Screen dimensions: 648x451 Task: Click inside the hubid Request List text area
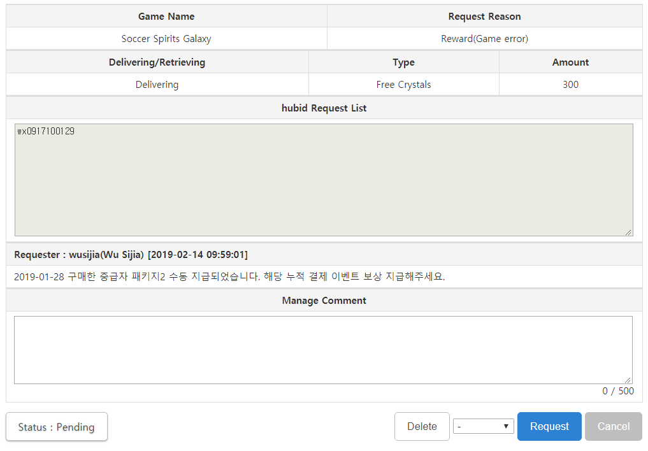click(x=324, y=180)
